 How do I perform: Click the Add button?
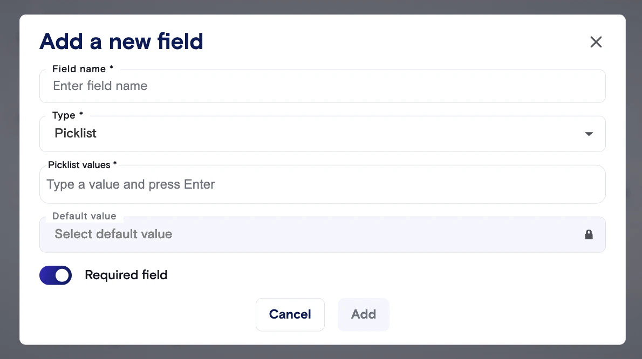[x=363, y=314]
